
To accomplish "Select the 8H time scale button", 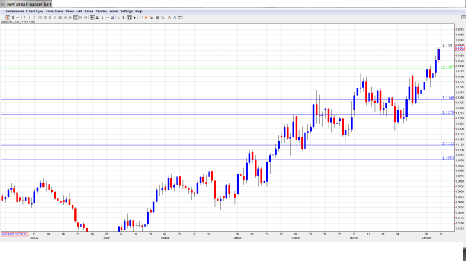I will click(70, 17).
